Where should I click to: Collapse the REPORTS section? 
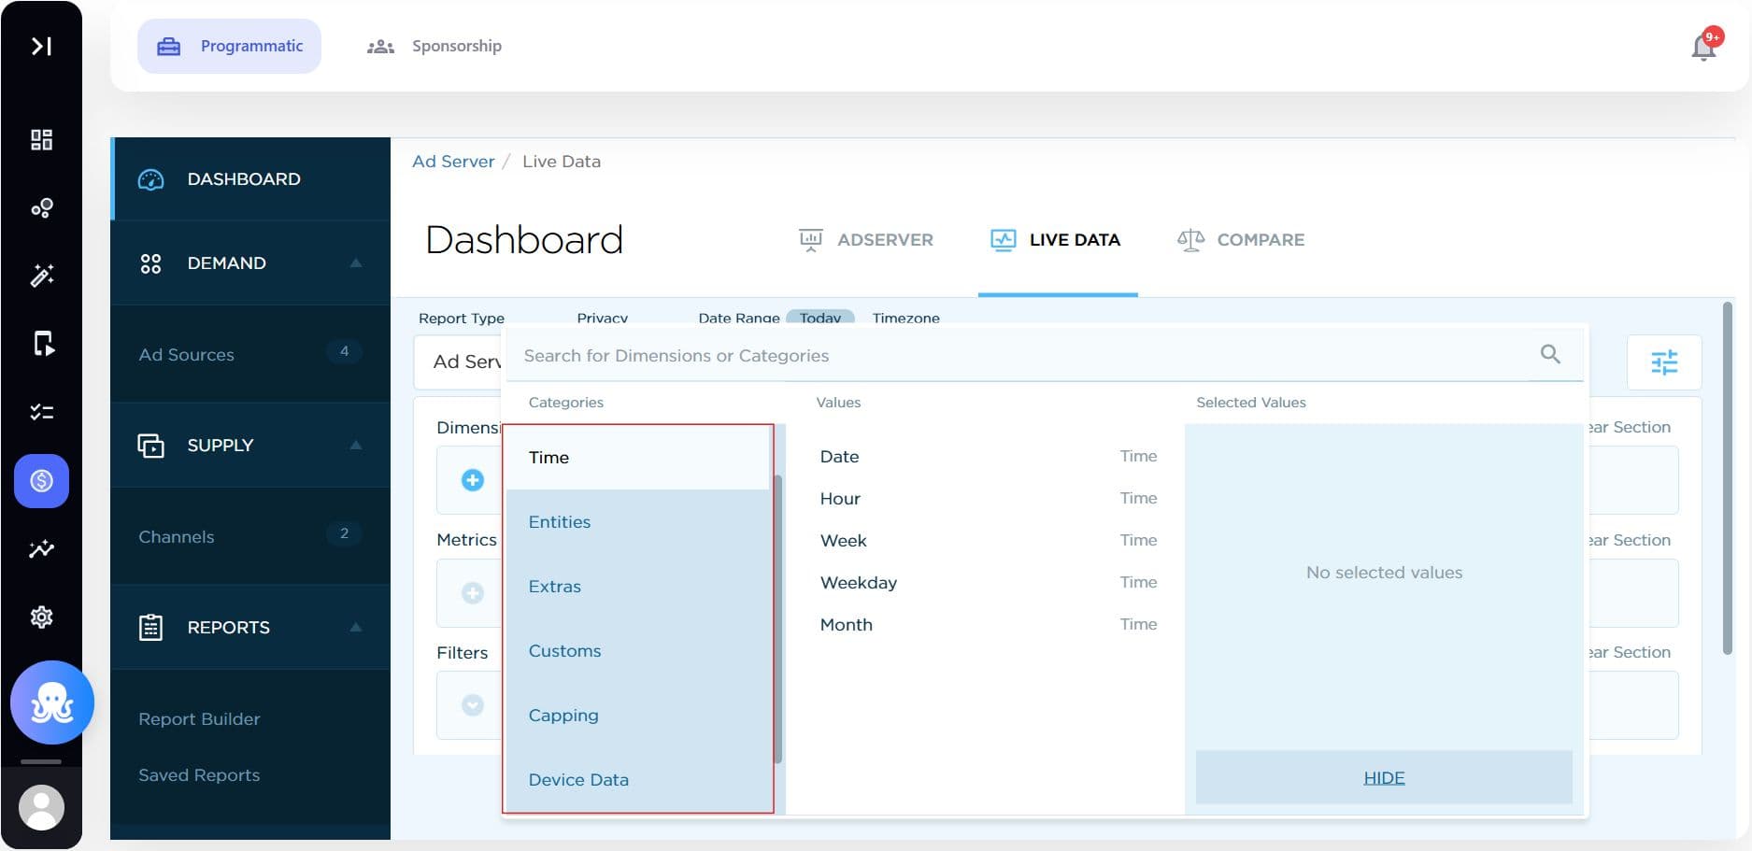(250, 628)
